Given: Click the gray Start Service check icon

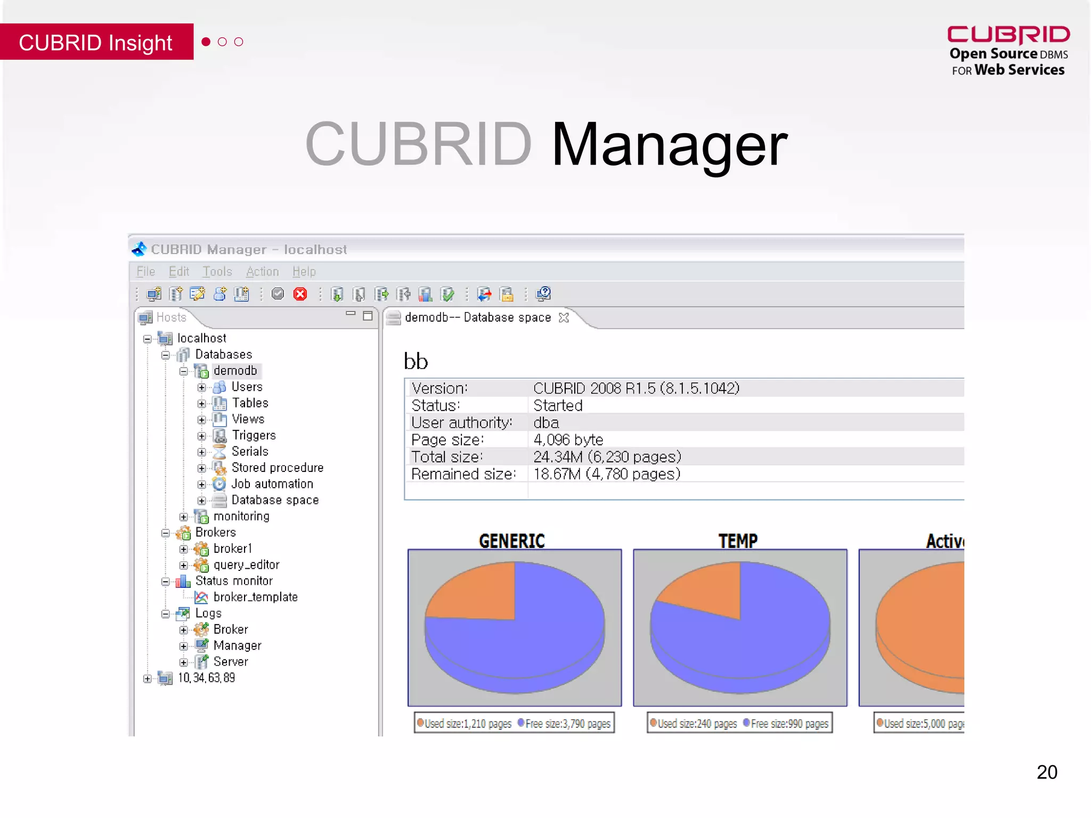Looking at the screenshot, I should pyautogui.click(x=278, y=293).
